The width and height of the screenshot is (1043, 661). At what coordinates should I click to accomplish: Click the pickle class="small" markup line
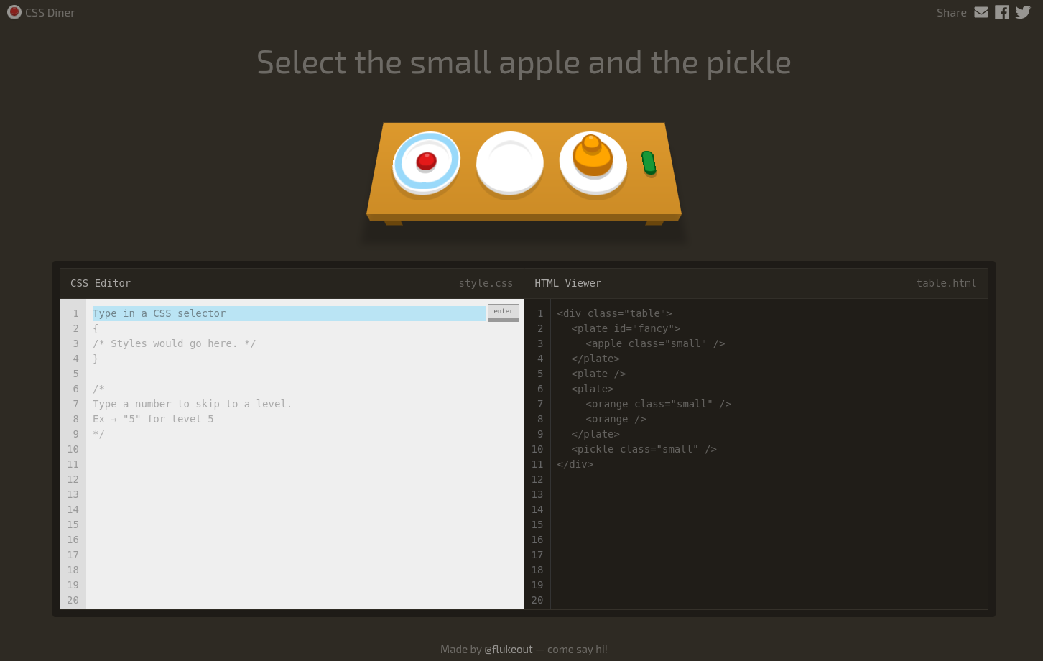click(644, 449)
